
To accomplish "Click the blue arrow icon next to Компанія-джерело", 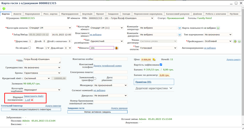I will pos(180,35).
